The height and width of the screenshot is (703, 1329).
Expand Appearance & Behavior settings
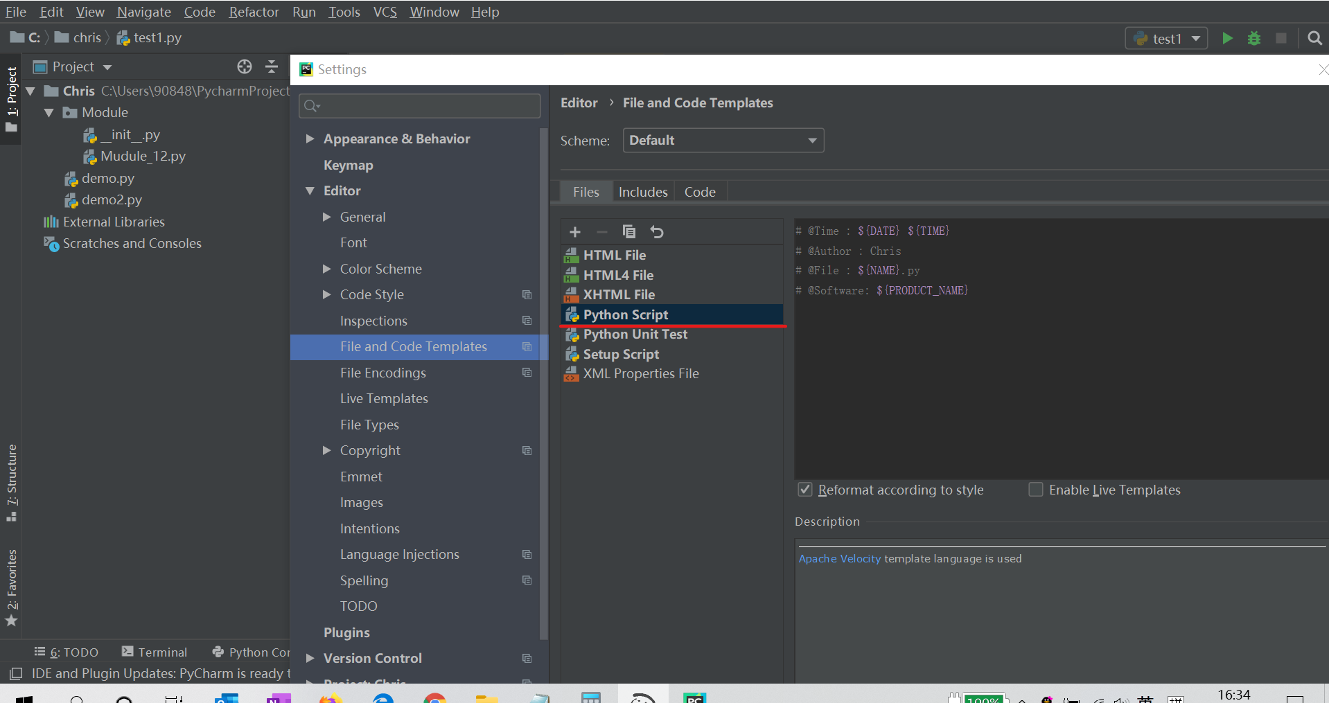point(310,139)
